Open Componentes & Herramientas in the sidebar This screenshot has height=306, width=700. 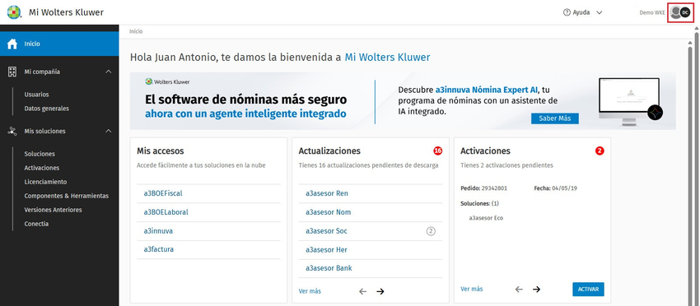click(67, 196)
